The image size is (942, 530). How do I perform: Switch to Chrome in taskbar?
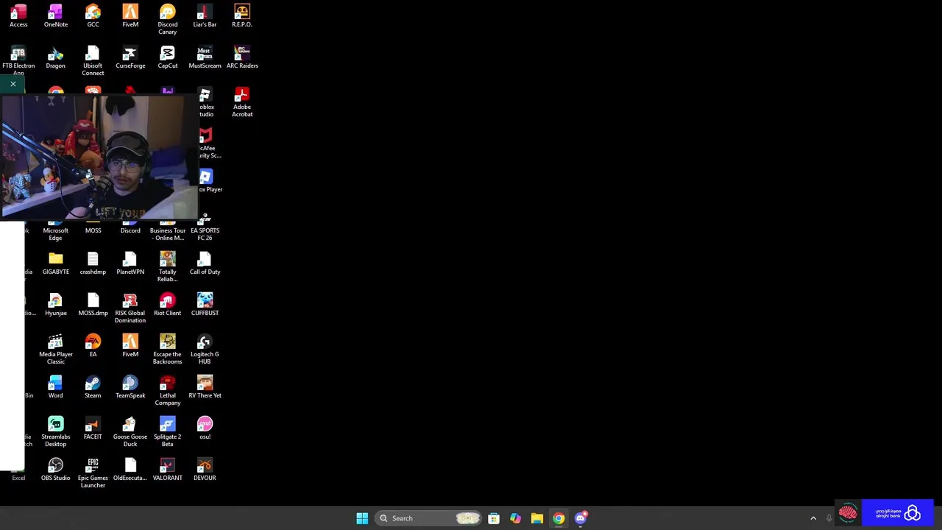(x=559, y=518)
